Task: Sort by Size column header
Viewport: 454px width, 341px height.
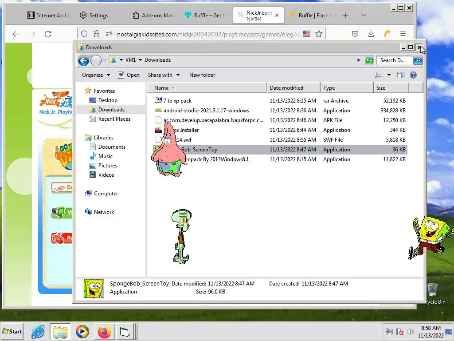Action: coord(391,88)
